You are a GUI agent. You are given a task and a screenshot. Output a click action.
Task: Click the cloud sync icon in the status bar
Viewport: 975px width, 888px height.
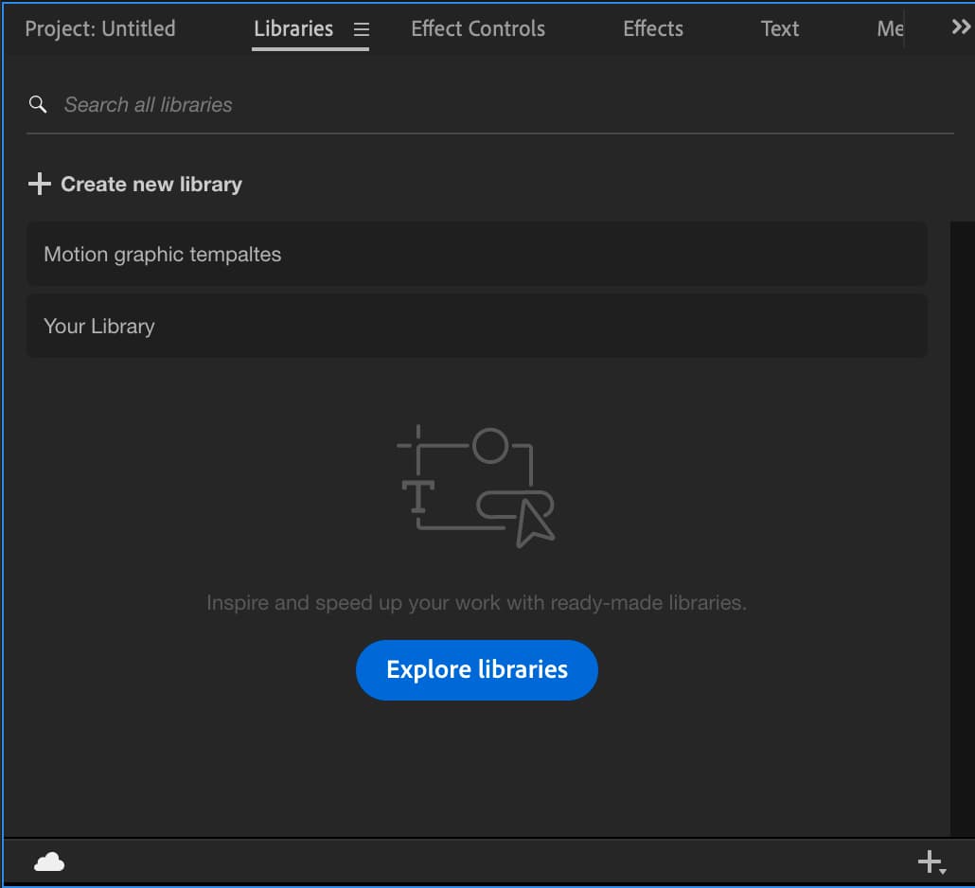point(48,861)
